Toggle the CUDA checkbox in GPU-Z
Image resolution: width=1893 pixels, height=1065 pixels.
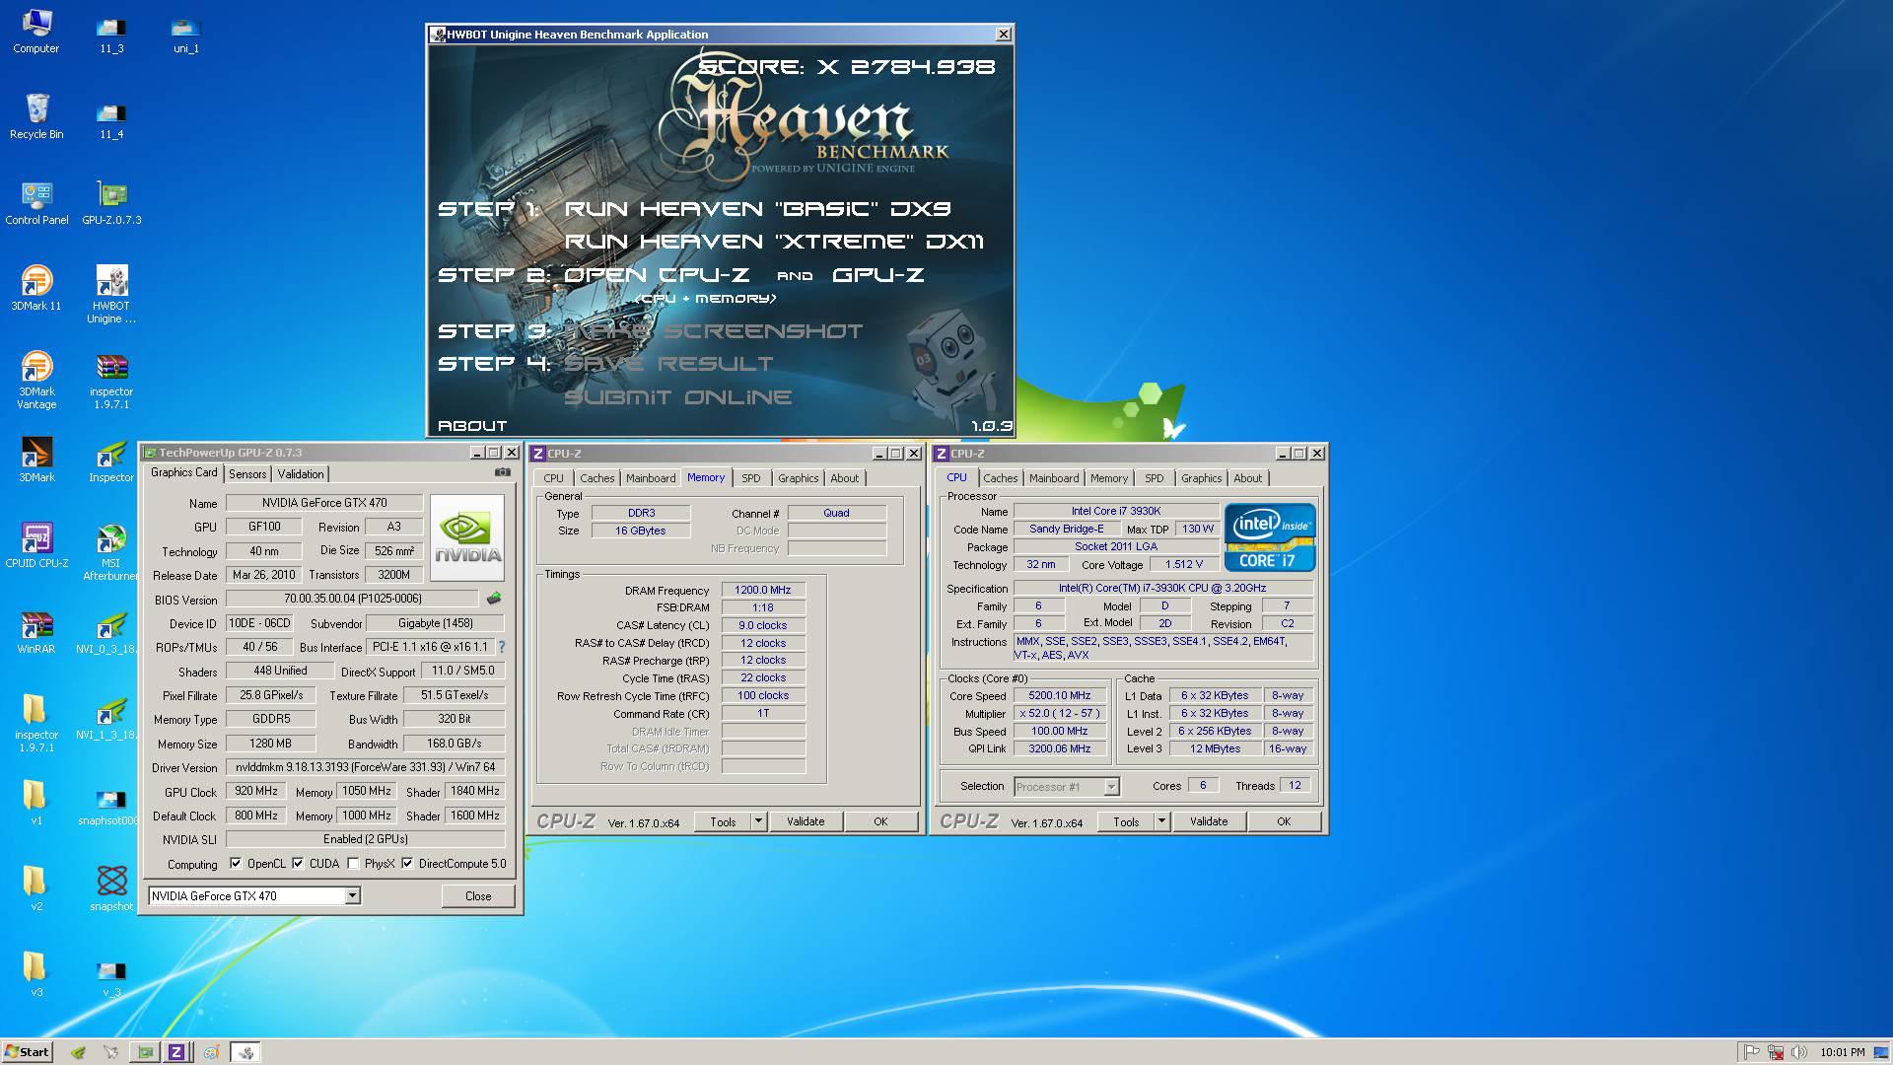tap(298, 863)
